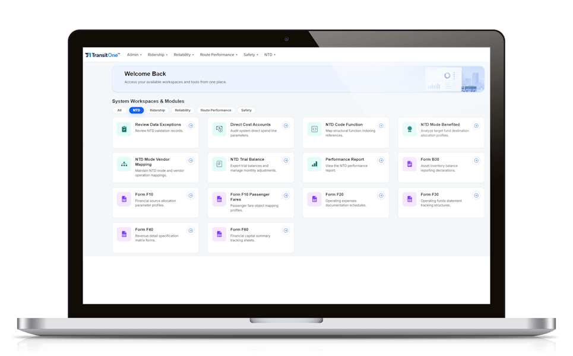Viewport: 573px width, 356px height.
Task: Expand the NTD dropdown in the navbar
Action: (x=270, y=55)
